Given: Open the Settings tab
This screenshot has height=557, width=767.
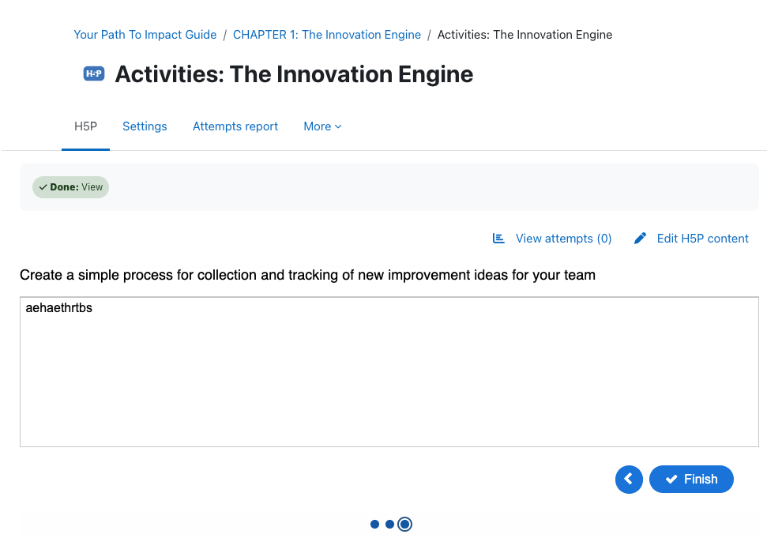Looking at the screenshot, I should (145, 126).
